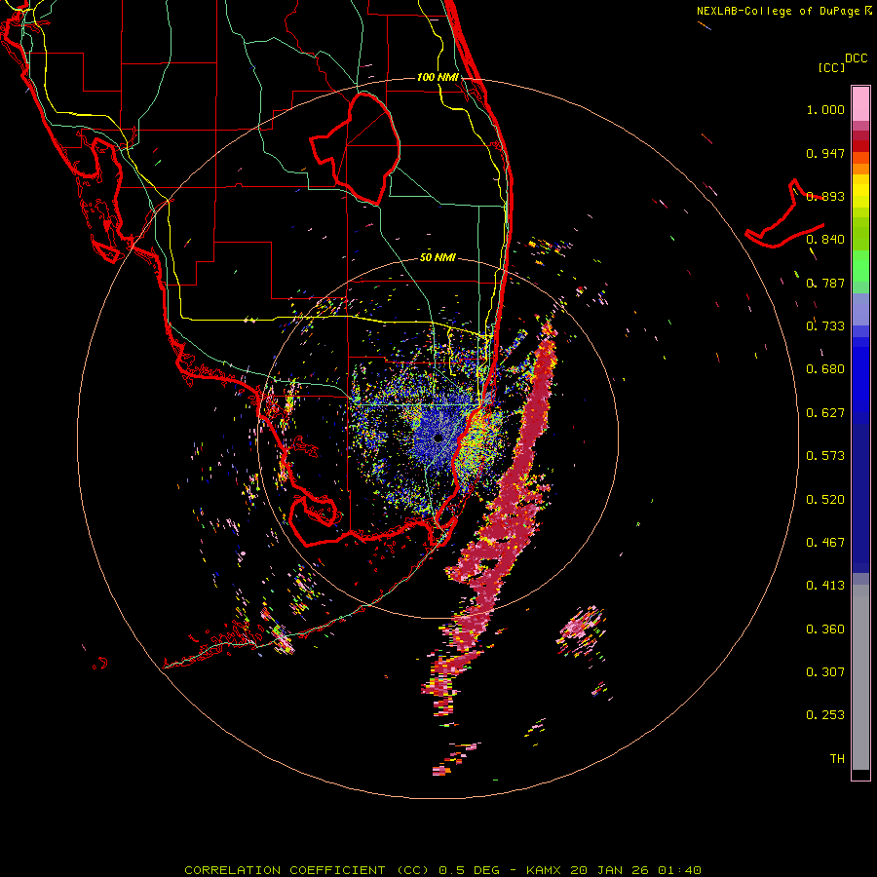This screenshot has width=877, height=877.
Task: Click the bright green segment of color bar
Action: (860, 266)
